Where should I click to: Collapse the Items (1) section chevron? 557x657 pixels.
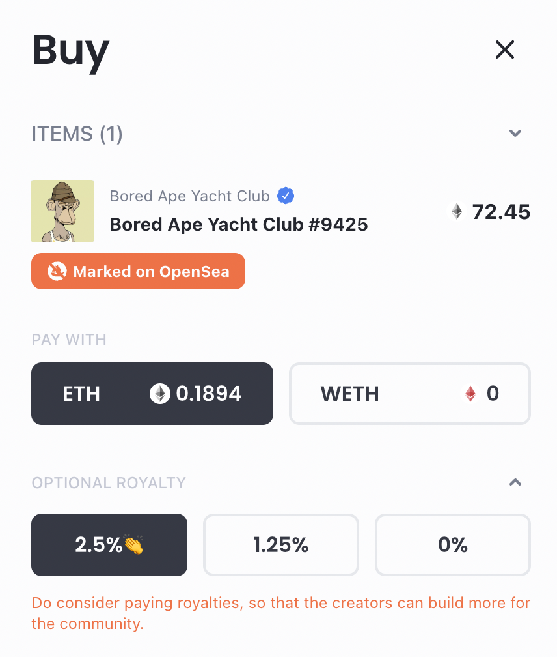pos(515,134)
